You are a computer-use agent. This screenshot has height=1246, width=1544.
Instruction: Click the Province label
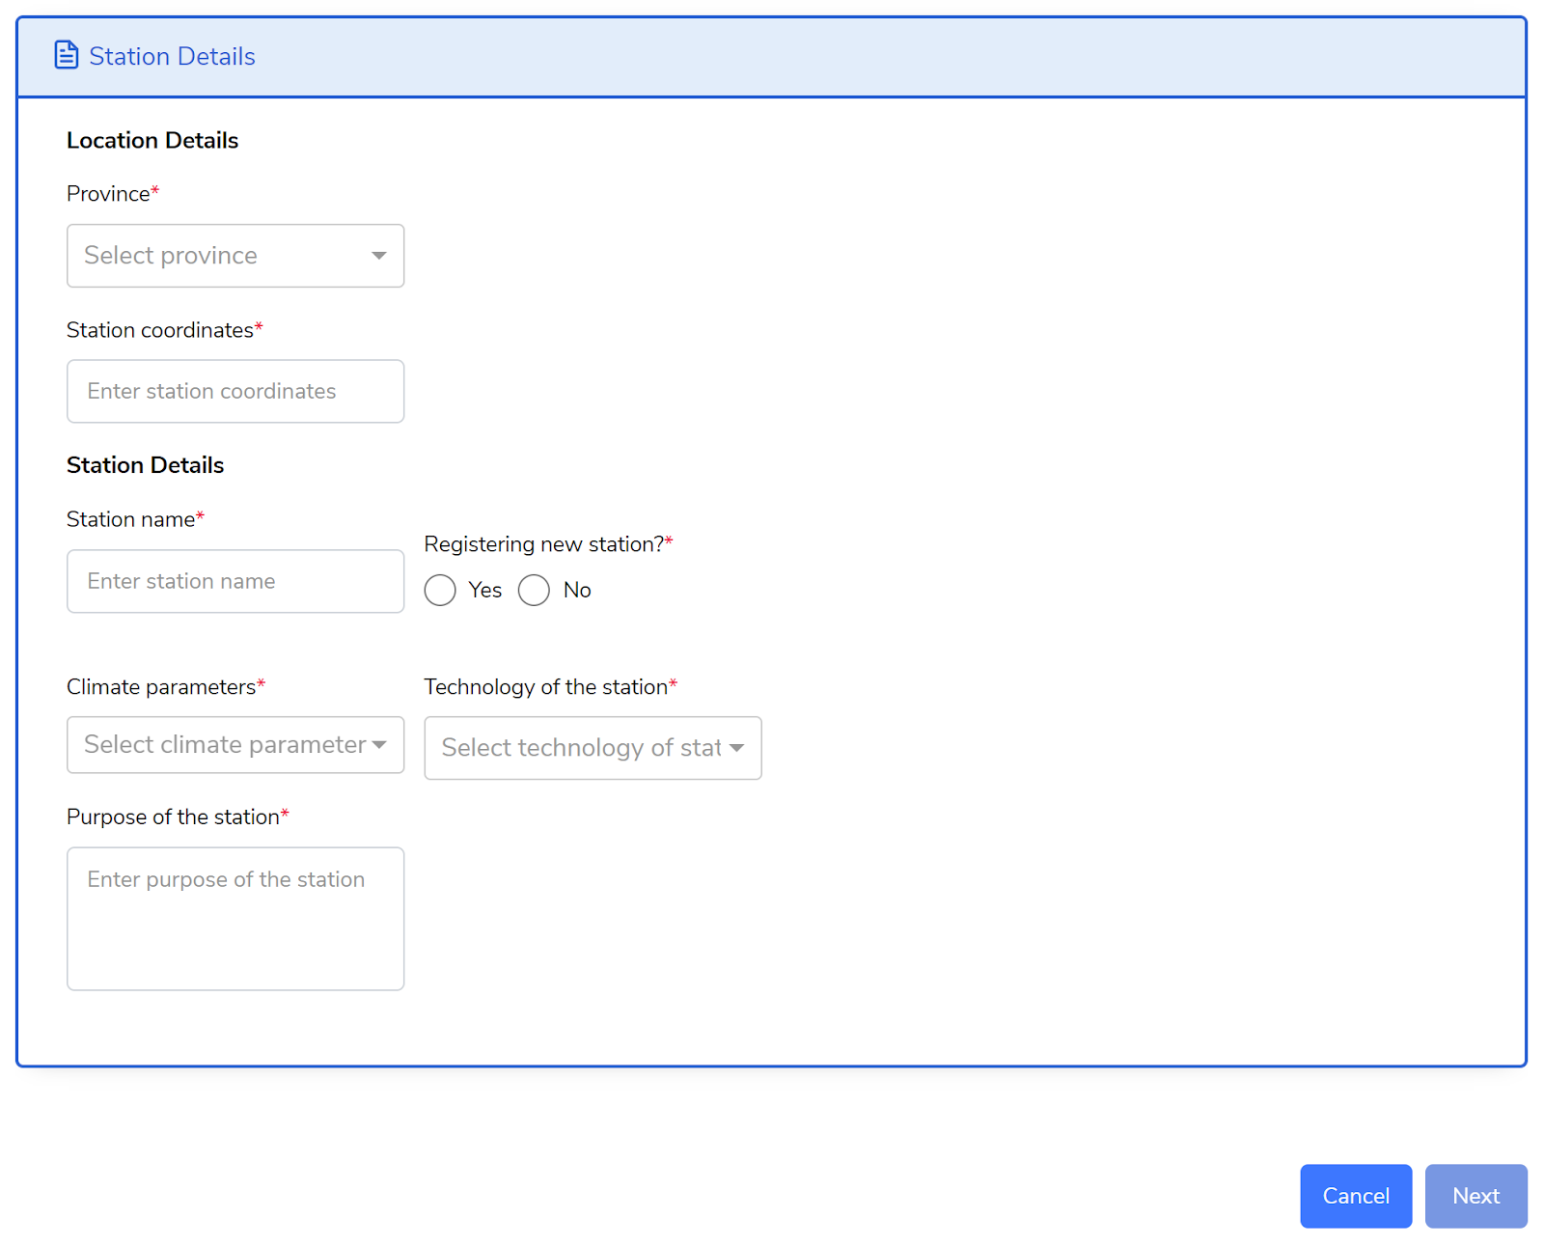pyautogui.click(x=112, y=193)
